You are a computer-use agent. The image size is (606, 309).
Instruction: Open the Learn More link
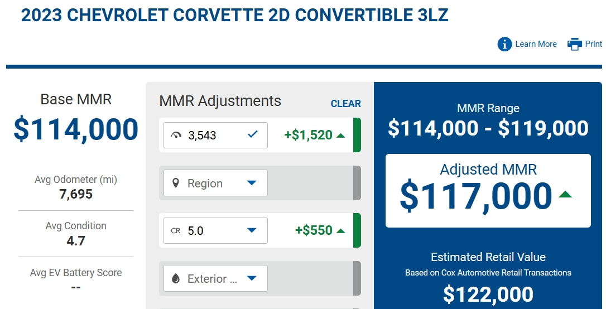tap(536, 44)
